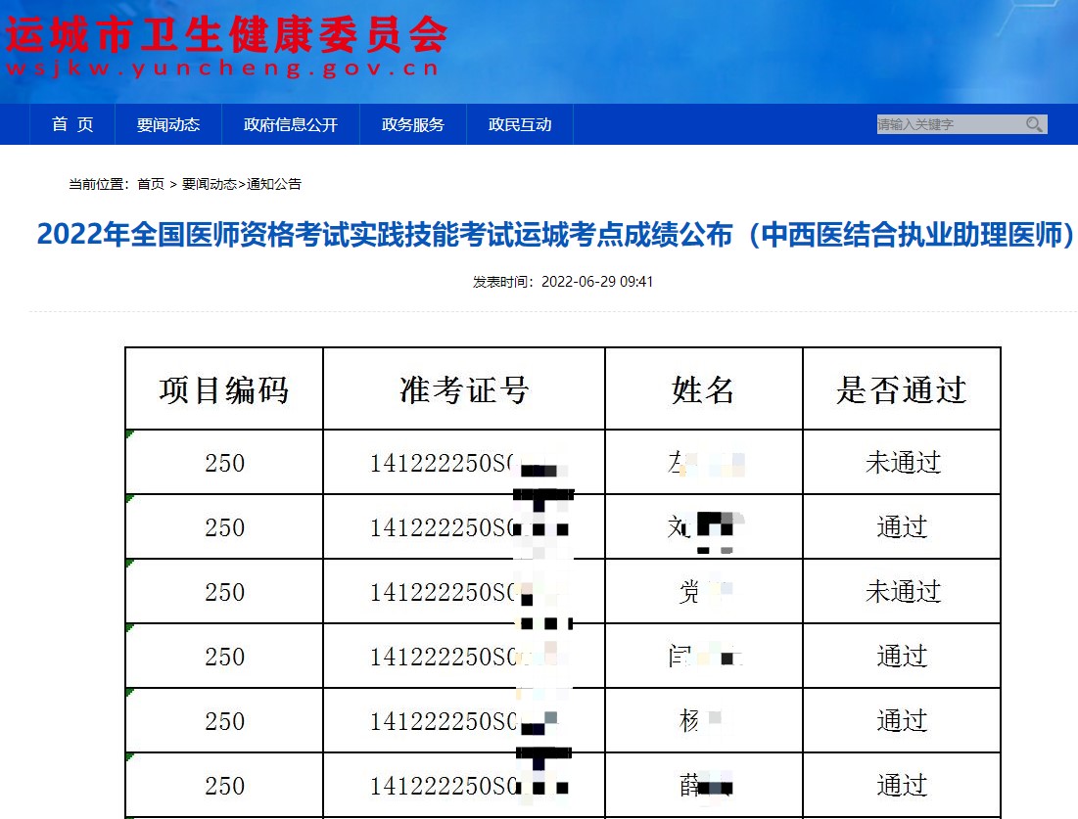Select the 准考证号 column header

click(x=464, y=389)
